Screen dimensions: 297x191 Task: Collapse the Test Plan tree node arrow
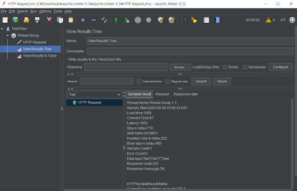pyautogui.click(x=2, y=29)
